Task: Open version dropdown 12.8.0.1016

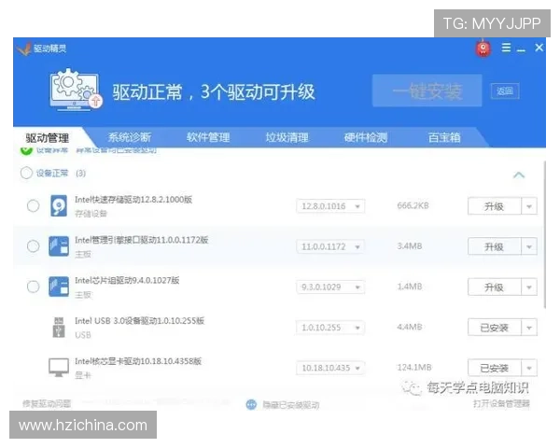Action: 330,206
